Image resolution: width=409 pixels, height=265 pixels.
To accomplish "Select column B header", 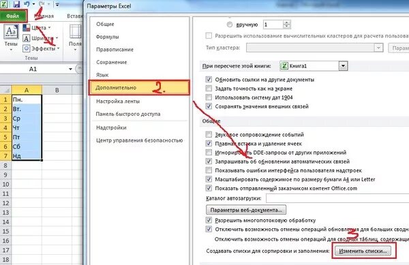I will [57, 90].
